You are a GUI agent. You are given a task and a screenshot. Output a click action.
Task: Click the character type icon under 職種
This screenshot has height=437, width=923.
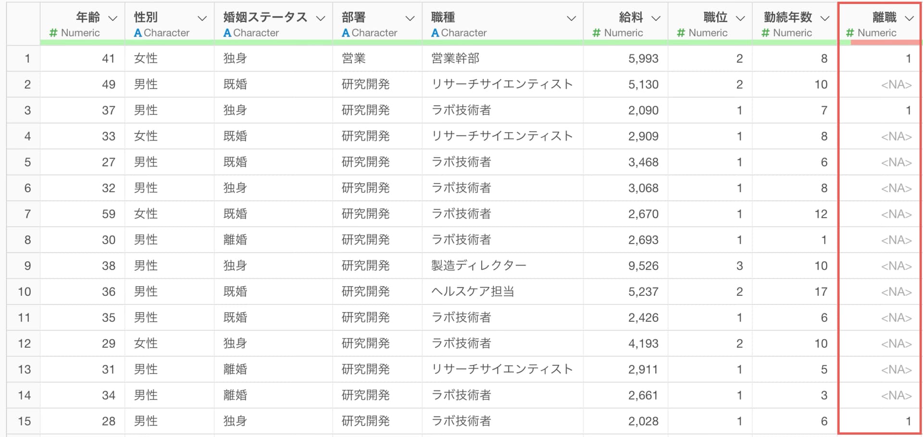435,33
